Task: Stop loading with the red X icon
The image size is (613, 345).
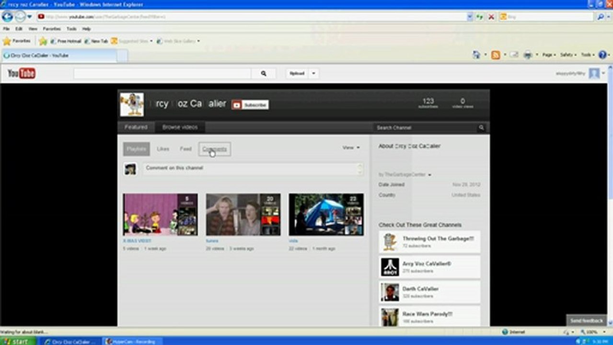Action: coord(491,17)
